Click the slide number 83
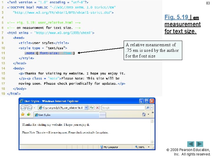The height and width of the screenshot is (159, 212). tap(208, 3)
